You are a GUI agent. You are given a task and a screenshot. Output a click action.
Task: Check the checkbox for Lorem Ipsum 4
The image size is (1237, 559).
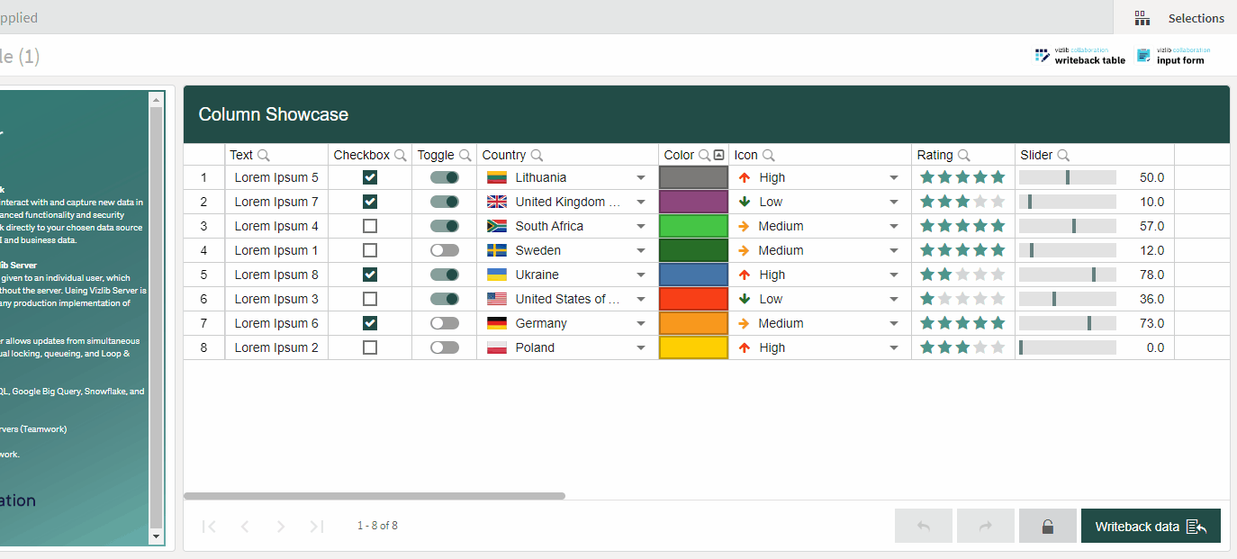[x=370, y=226]
